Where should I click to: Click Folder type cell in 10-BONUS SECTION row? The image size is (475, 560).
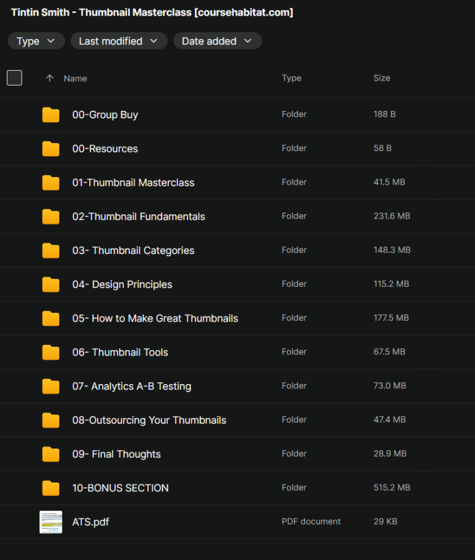pos(294,488)
